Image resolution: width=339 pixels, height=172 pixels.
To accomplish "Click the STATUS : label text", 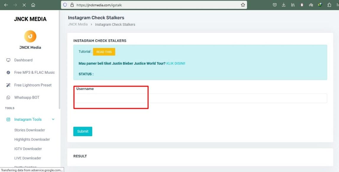I will pyautogui.click(x=86, y=74).
